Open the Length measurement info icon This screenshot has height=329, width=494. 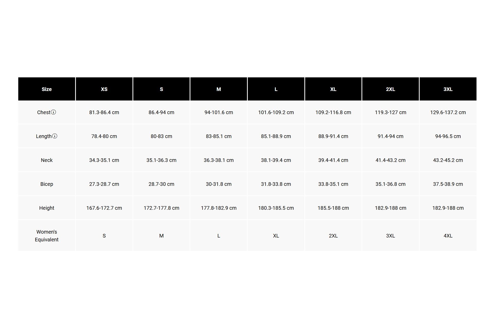pos(55,136)
